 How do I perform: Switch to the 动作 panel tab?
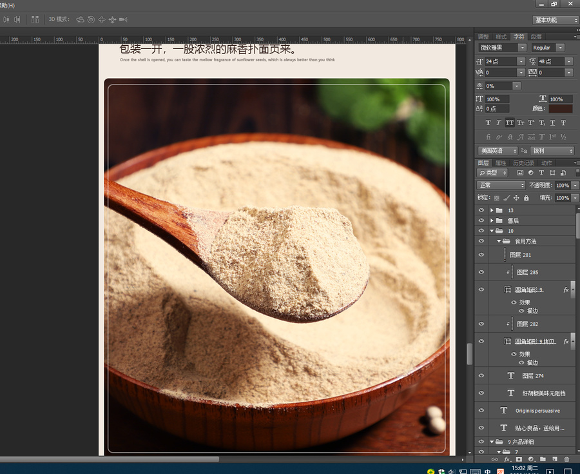click(x=546, y=163)
